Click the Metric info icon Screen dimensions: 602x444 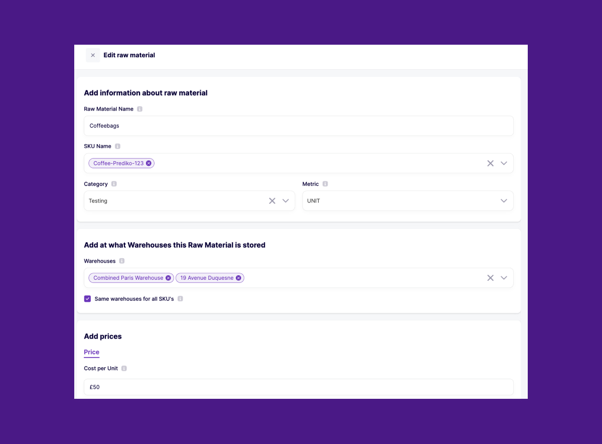point(325,184)
